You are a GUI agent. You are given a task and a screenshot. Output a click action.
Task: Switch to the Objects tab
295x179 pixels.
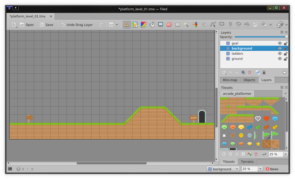pos(249,80)
